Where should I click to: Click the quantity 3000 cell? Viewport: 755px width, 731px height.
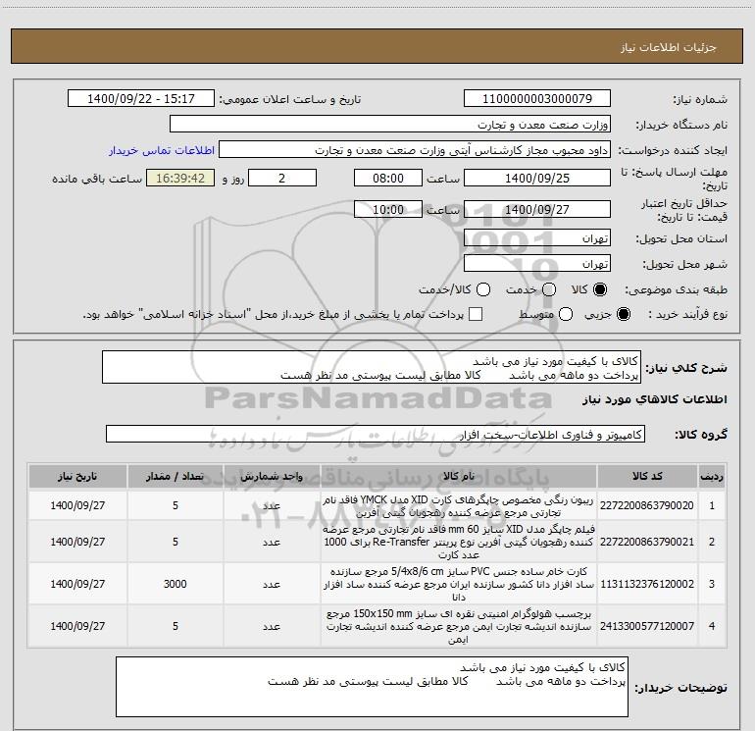[x=176, y=584]
